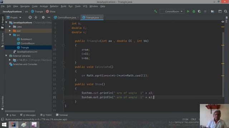Click the Show method breadcrumb
The width and height of the screenshot is (229, 128).
[51, 11]
